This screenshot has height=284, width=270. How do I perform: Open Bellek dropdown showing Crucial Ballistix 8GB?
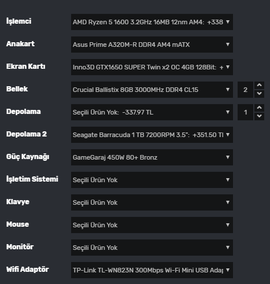[x=152, y=90]
